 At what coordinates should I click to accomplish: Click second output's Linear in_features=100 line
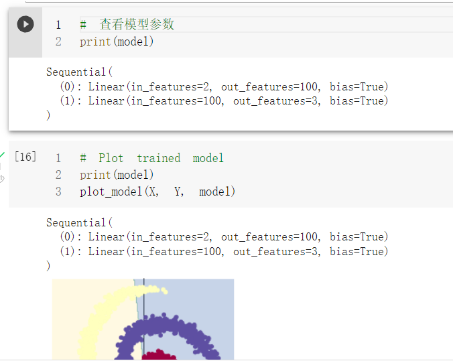coord(224,251)
